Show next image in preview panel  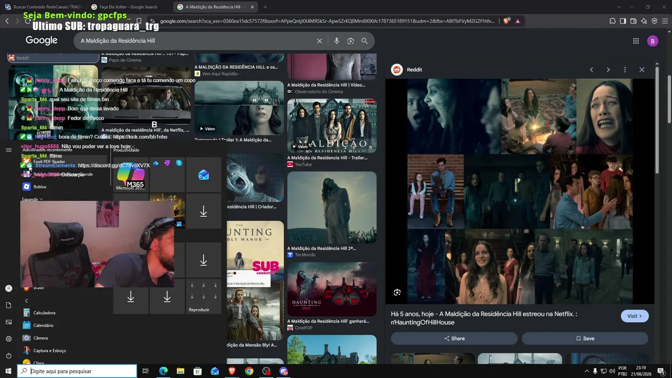tap(608, 70)
